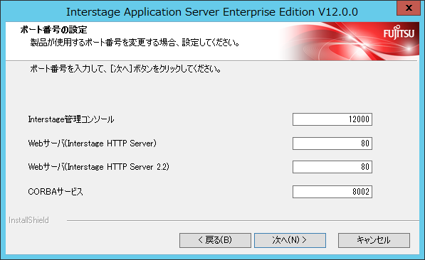Viewport: 425px width, 260px height.
Task: Proceed with the 次へ(N) button
Action: pos(290,240)
